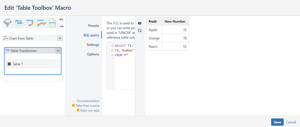Add the Table Spreadsheet macro icon

(x=53, y=23)
